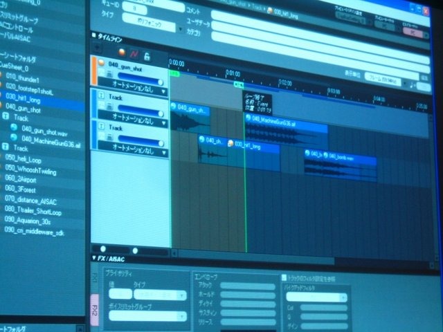Select 050_WhooshTwirling in the cue tree
Screen dimensions: 443x332
[30, 170]
